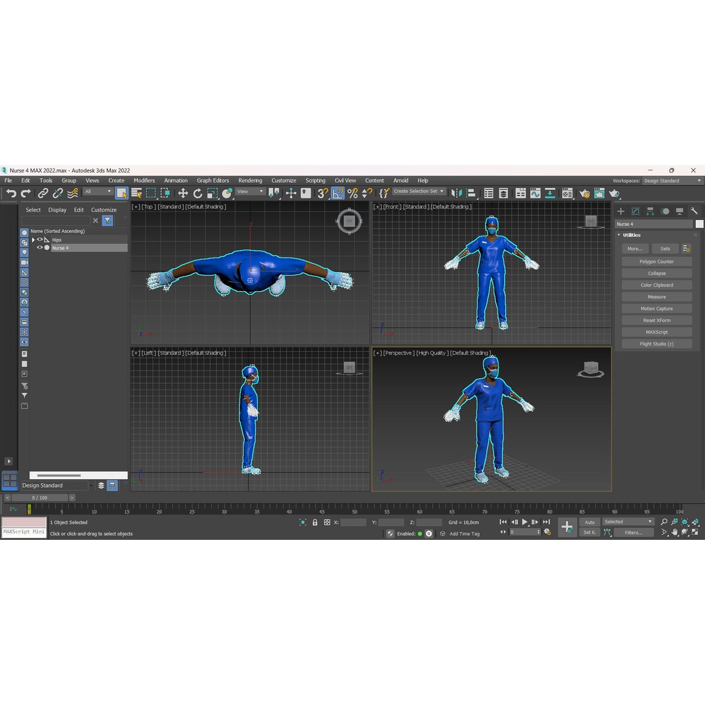Viewport: 705px width, 705px height.
Task: Click the Polygon Counter utility button
Action: 657,262
